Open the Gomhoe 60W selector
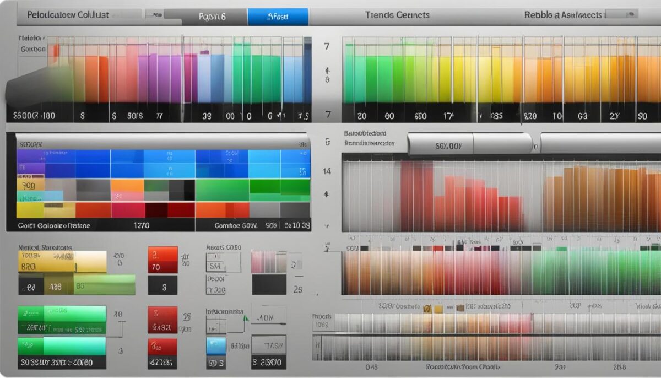This screenshot has width=661, height=378. click(237, 225)
